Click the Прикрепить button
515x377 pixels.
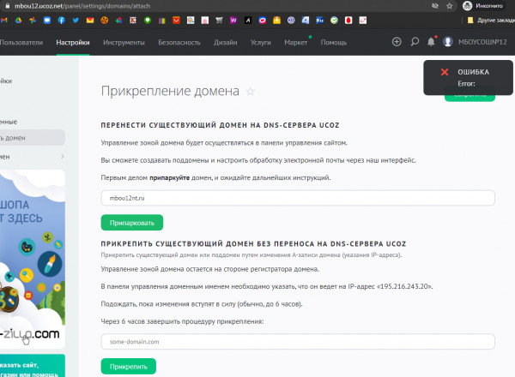129,366
